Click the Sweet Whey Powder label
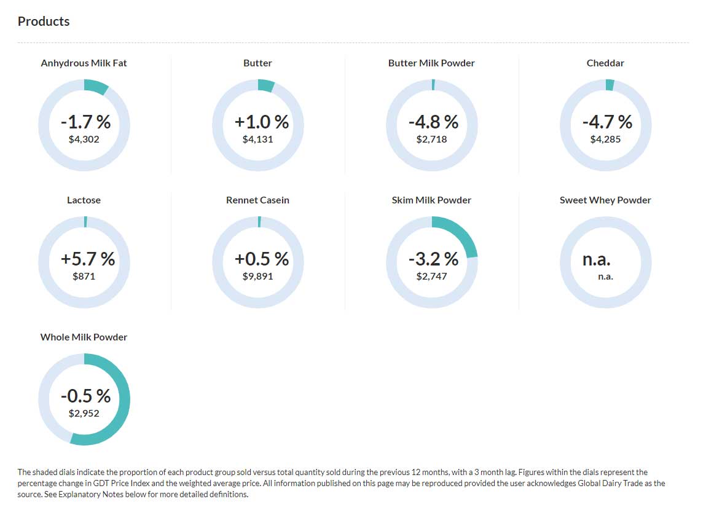 click(x=605, y=200)
